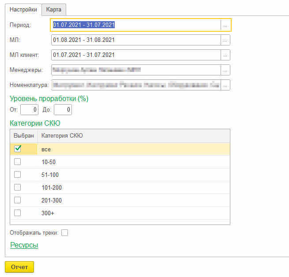Click the ellipsis button for МЛ field
289x277 pixels.
(x=225, y=40)
